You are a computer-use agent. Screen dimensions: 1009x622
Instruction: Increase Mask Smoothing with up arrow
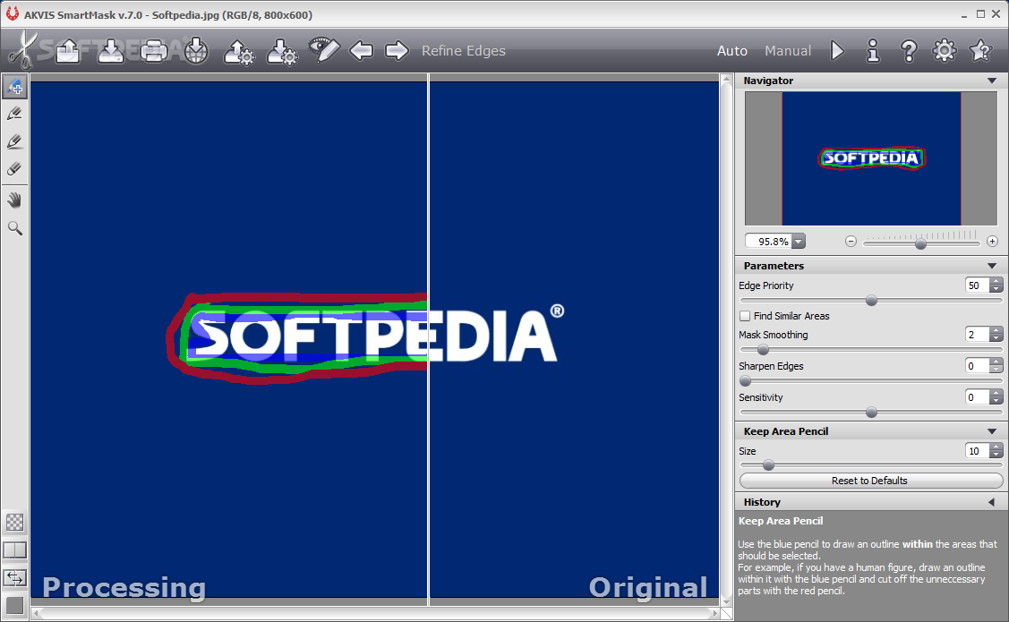(996, 330)
